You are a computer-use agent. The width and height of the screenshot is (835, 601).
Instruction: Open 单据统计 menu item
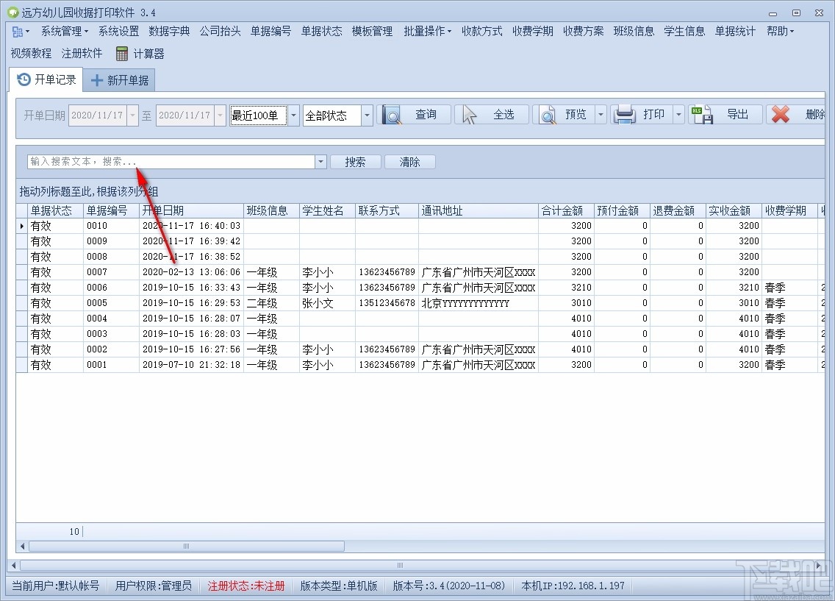point(735,32)
